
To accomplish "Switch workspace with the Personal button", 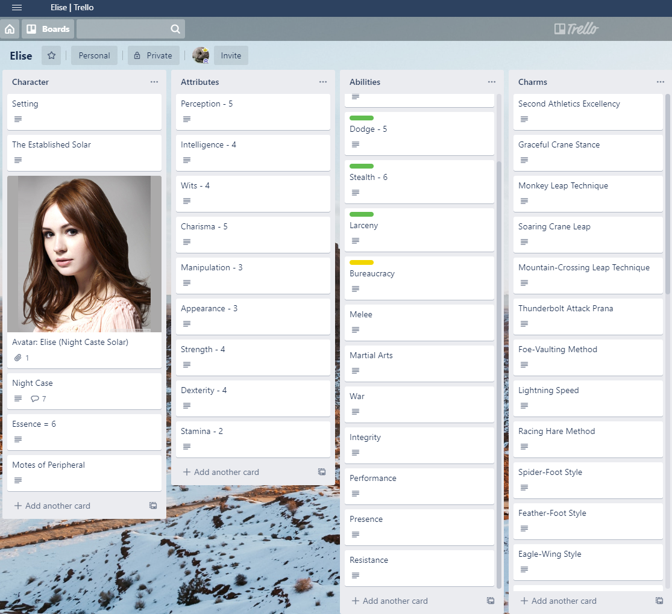I will [94, 55].
